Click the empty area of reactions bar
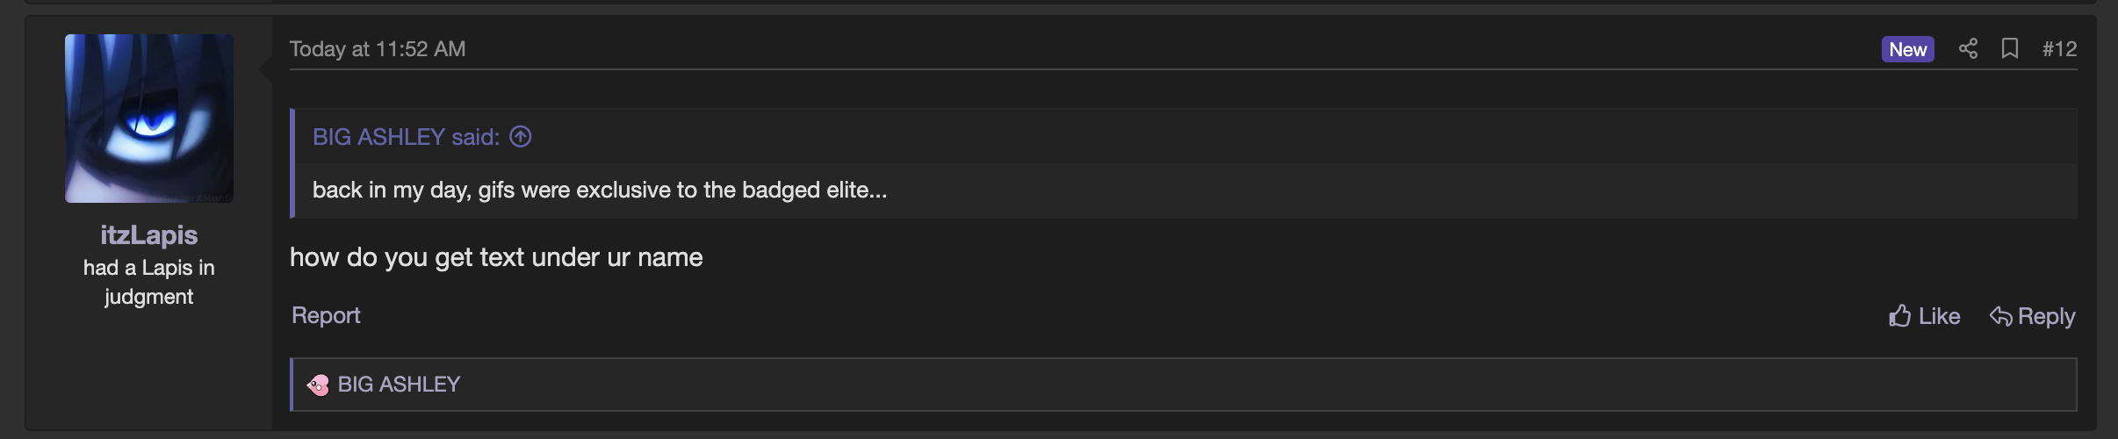2118x439 pixels. point(1229,385)
